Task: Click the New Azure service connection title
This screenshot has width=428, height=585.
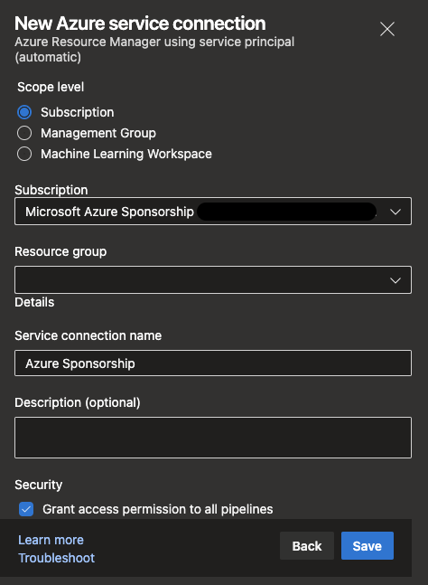Action: [x=140, y=24]
